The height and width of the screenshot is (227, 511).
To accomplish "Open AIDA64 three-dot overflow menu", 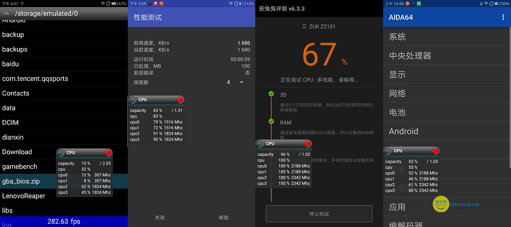I will 503,17.
